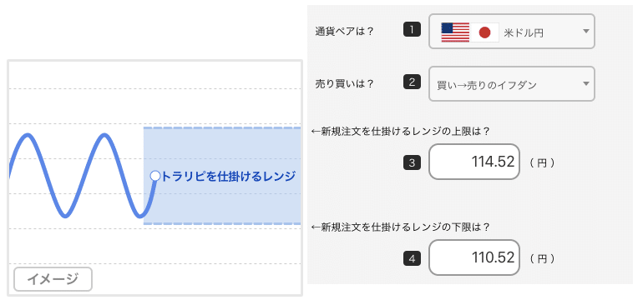Expand the 買い→売りのイフダン dropdown
This screenshot has width=638, height=305.
tap(512, 83)
